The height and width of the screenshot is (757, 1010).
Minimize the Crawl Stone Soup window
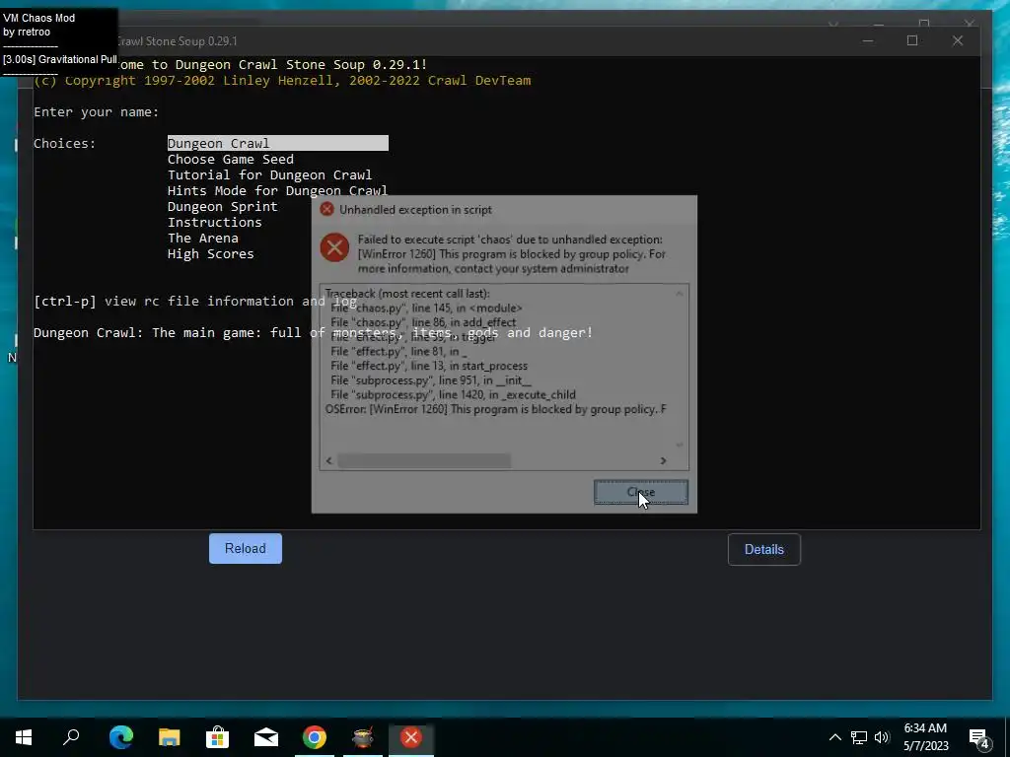[x=868, y=40]
